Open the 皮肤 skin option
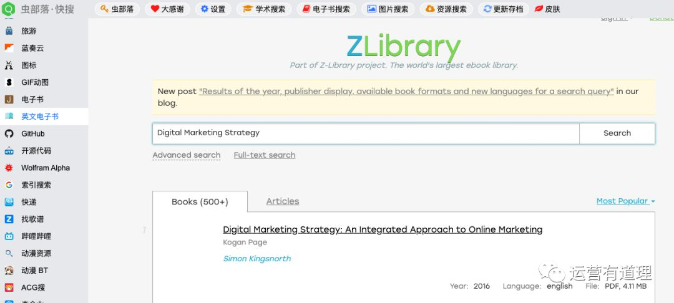 pos(548,9)
